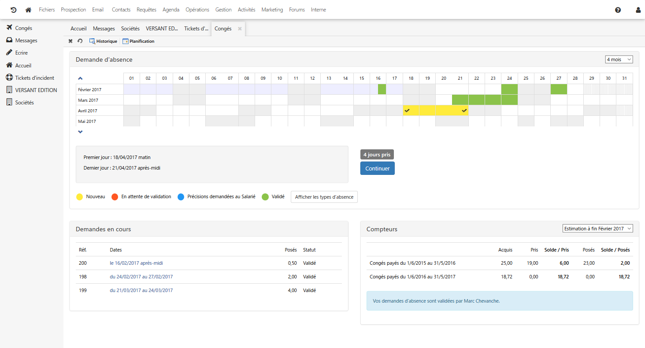The width and height of the screenshot is (645, 348).
Task: Click Congés payés du 1/6/2016 au 31/5/2017
Action: tap(413, 277)
